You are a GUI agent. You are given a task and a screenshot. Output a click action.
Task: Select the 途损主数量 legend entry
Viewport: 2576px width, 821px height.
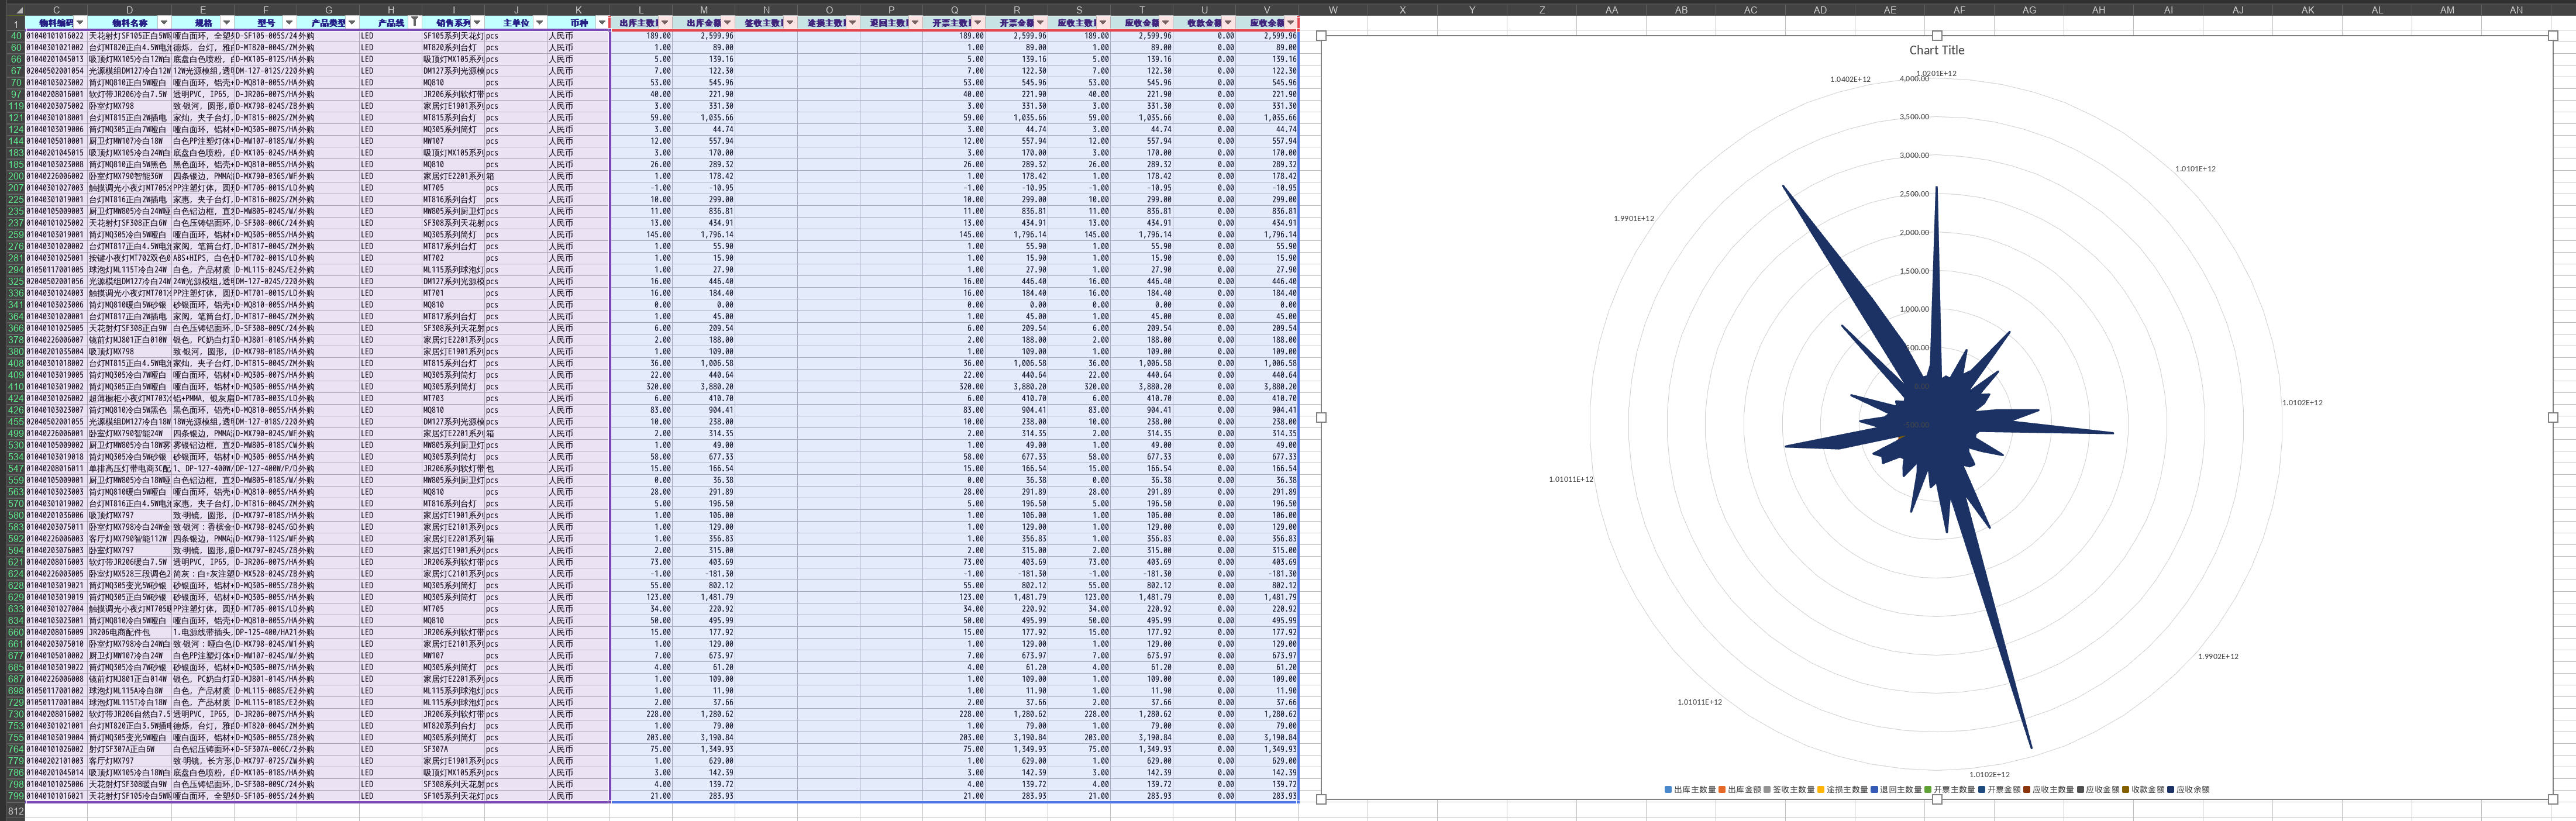click(1843, 790)
